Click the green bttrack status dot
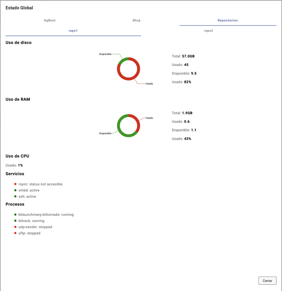This screenshot has height=291, width=282. (15, 221)
